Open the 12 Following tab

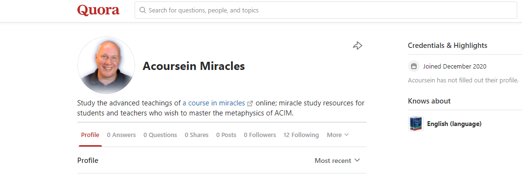pos(301,135)
